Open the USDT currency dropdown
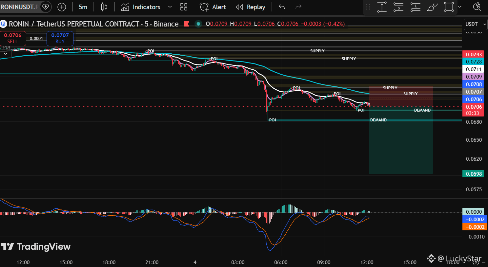Image resolution: width=488 pixels, height=267 pixels. point(476,24)
